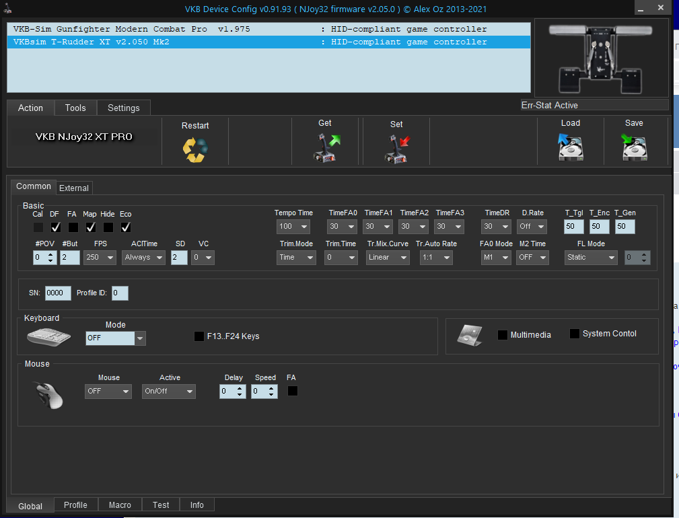Open the TimeFA3 dropdown

pos(449,226)
